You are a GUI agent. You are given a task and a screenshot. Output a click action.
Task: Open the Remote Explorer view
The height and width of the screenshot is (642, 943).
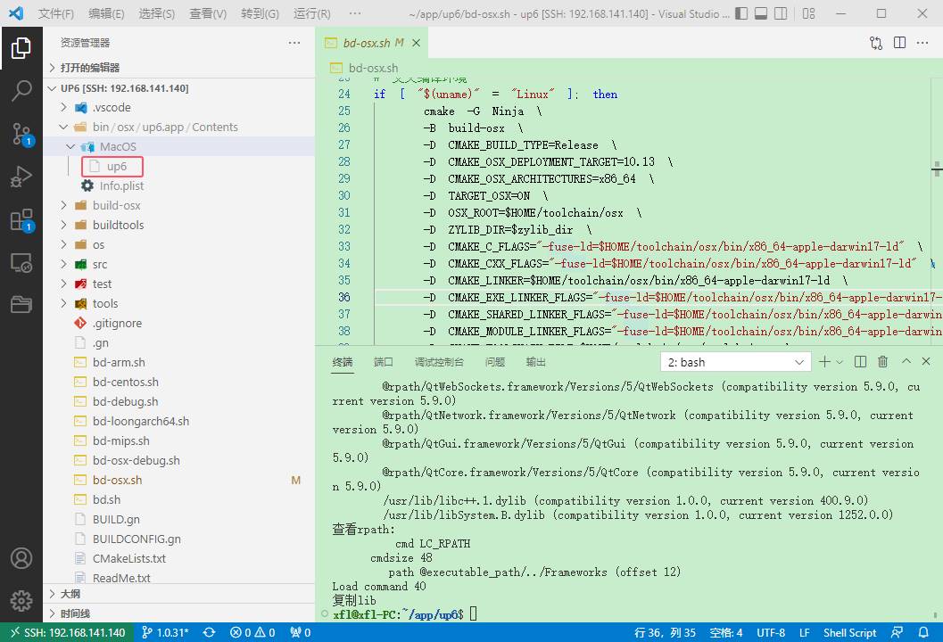[x=21, y=263]
